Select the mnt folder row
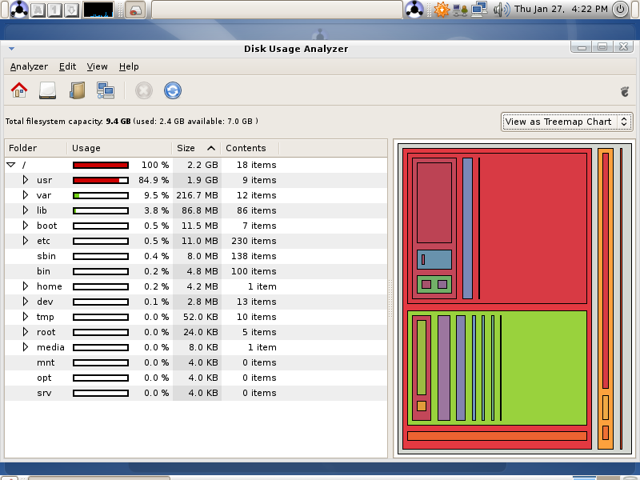The height and width of the screenshot is (480, 640). coord(196,362)
